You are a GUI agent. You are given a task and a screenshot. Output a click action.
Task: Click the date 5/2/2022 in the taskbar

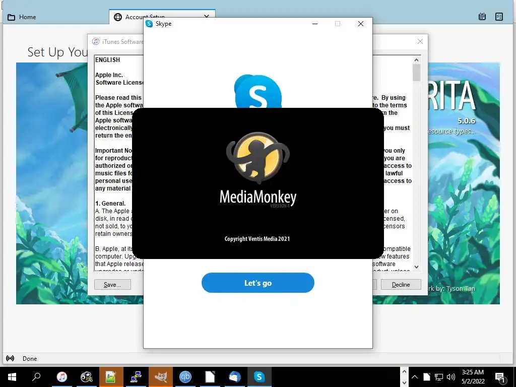473,381
